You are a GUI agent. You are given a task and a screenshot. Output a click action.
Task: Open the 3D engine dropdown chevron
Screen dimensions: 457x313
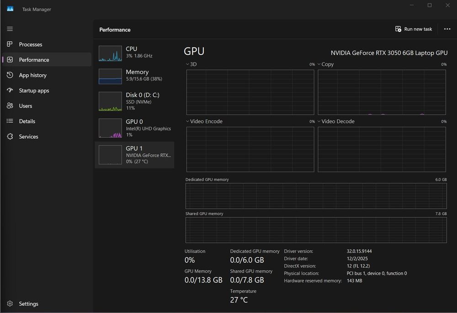187,64
